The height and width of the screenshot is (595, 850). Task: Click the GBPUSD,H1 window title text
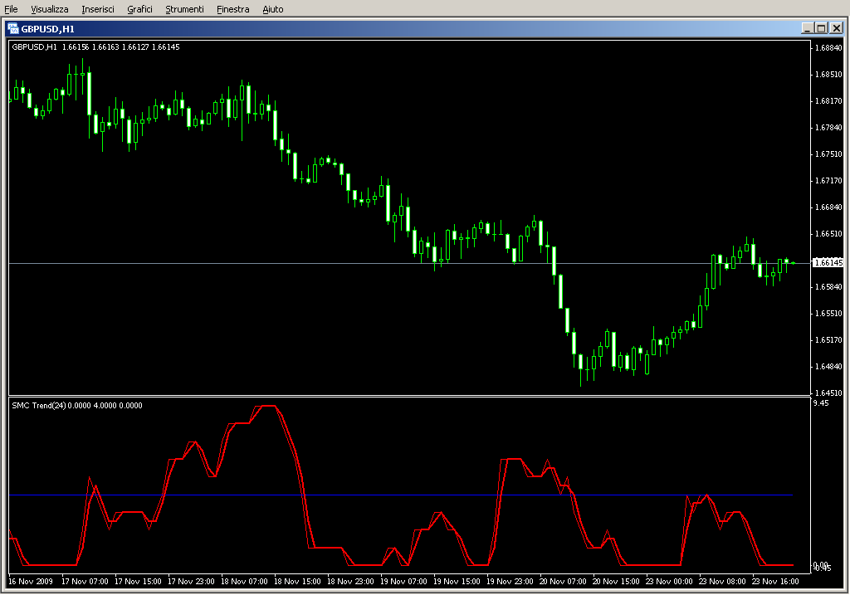[47, 29]
